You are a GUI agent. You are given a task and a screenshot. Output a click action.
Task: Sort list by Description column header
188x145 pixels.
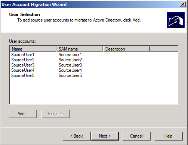point(126,49)
